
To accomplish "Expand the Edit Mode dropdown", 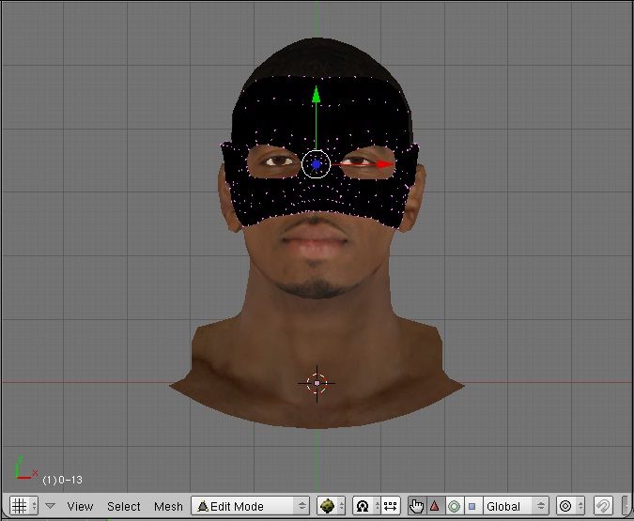I will point(250,506).
